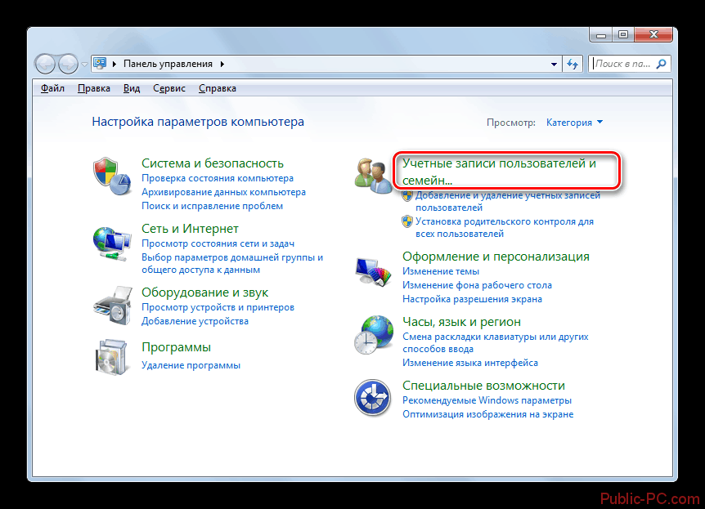Click the Ease of Access blue icon

(x=374, y=398)
